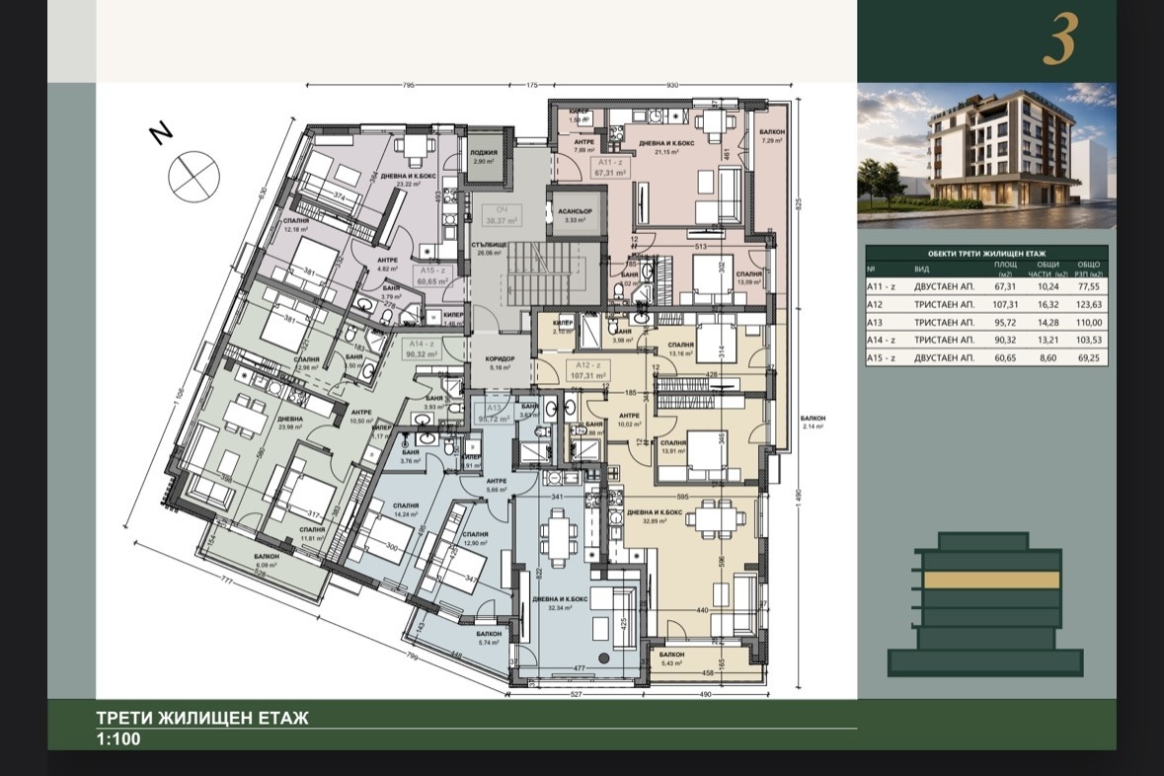Click the ОБЕКТИ ТРЕТИ ЖИЛИЩЕН ЕТАЖ table header
Screen dimensions: 1164x776
coord(986,253)
